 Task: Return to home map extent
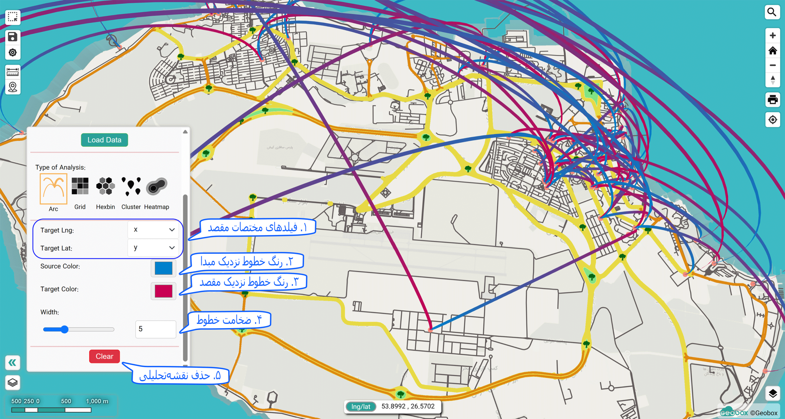(772, 51)
